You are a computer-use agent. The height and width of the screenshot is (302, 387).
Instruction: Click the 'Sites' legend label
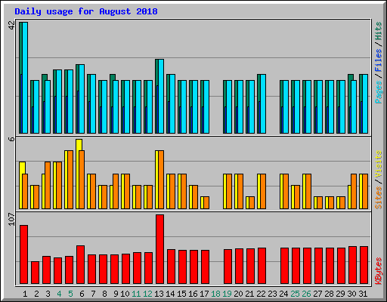(x=378, y=198)
